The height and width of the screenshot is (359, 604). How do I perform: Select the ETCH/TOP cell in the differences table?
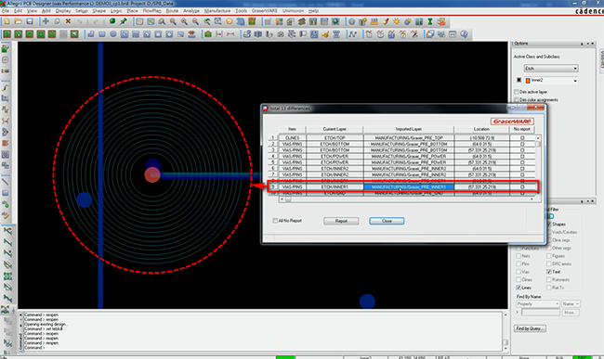pyautogui.click(x=335, y=137)
